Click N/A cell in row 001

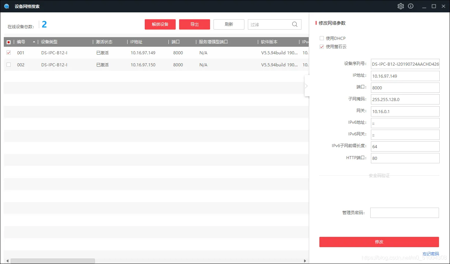203,53
